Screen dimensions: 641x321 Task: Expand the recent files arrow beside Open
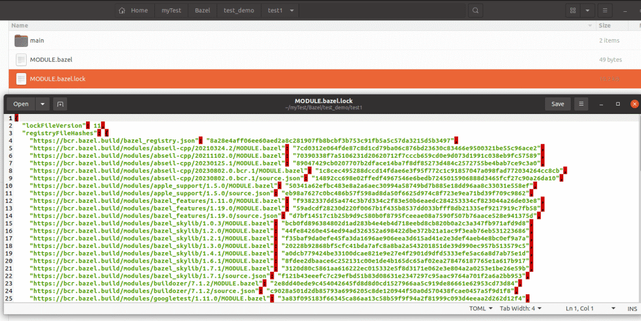[x=43, y=104]
